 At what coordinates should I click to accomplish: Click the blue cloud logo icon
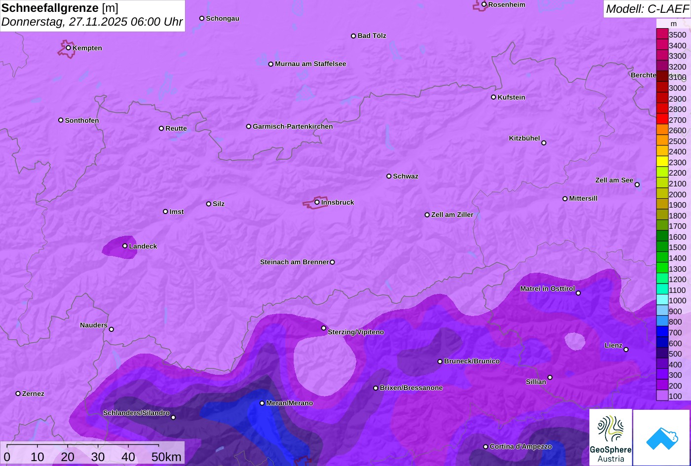tap(661, 437)
